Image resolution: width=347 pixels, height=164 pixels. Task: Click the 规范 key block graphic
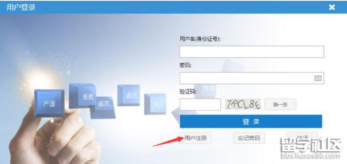tap(103, 108)
